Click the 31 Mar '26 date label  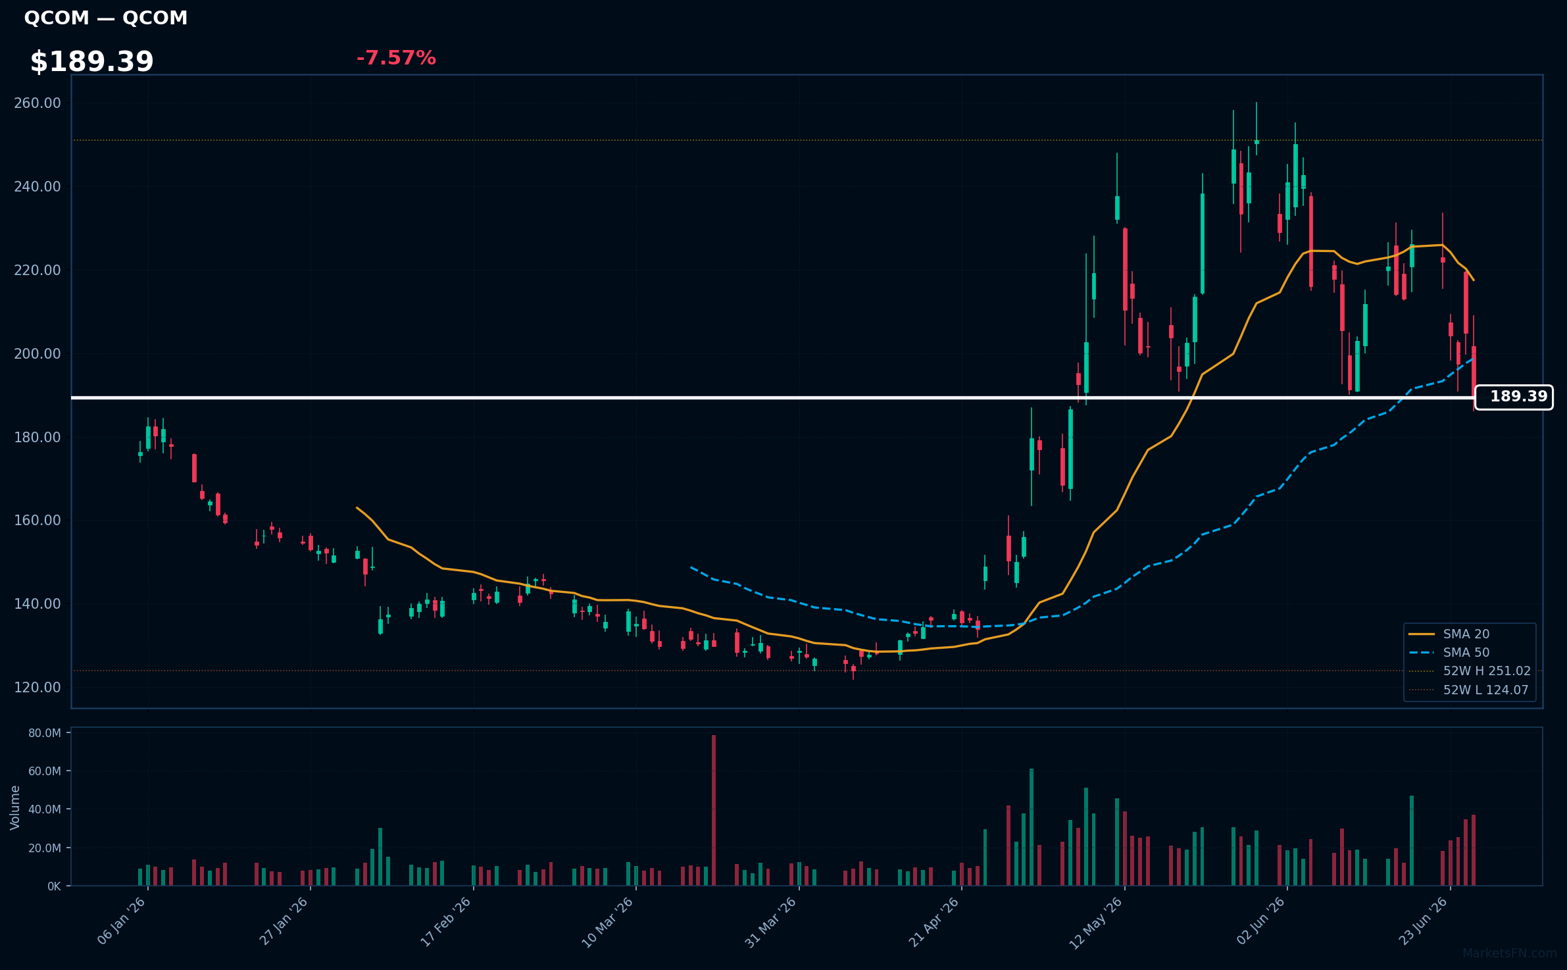[x=771, y=921]
